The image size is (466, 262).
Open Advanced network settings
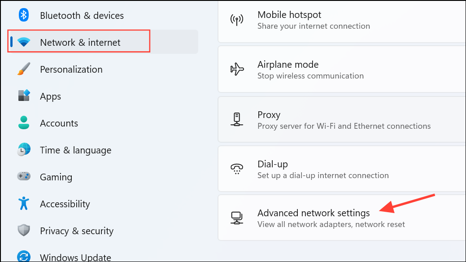point(342,218)
